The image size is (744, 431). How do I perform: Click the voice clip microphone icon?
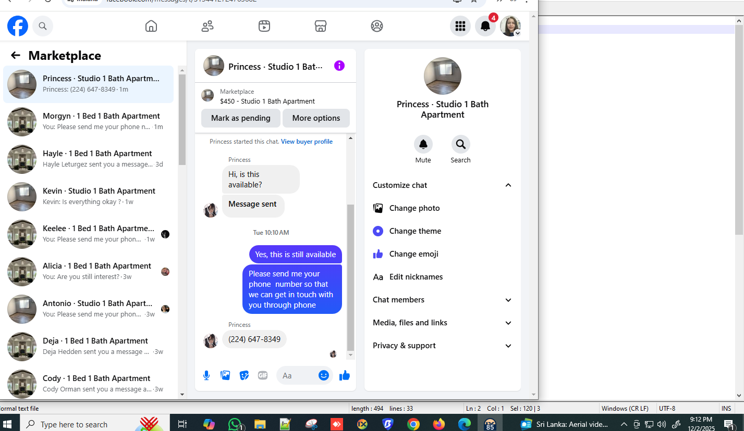coord(206,375)
